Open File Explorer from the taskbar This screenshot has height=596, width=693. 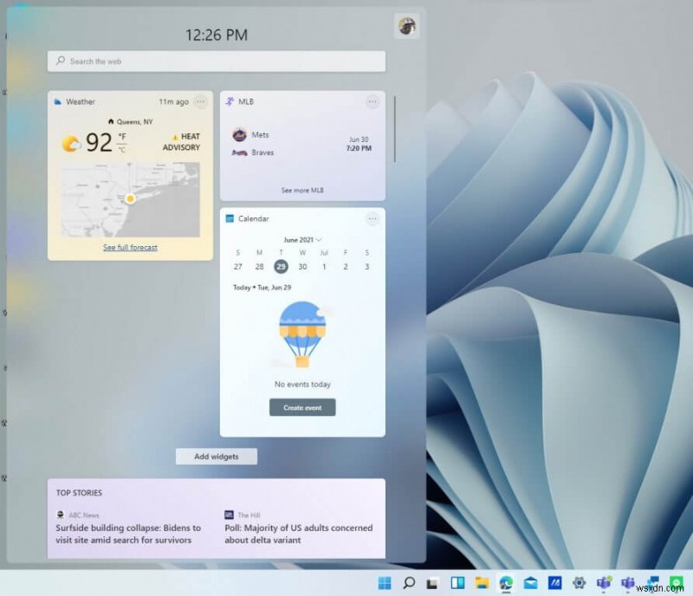click(x=481, y=583)
